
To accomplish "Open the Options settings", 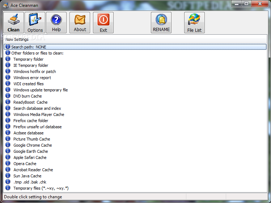I will click(x=35, y=23).
